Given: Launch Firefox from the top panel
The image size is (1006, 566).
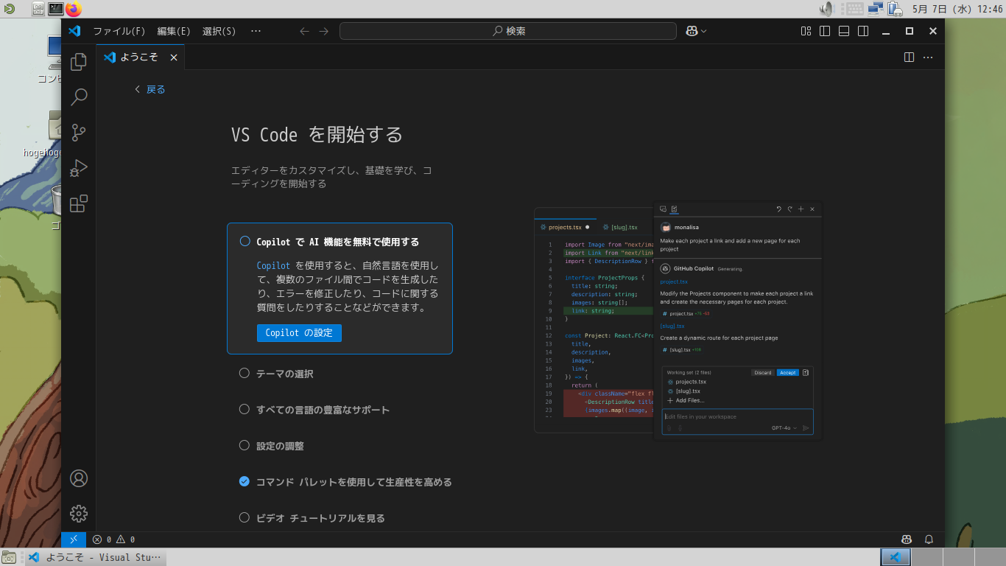Looking at the screenshot, I should [74, 9].
